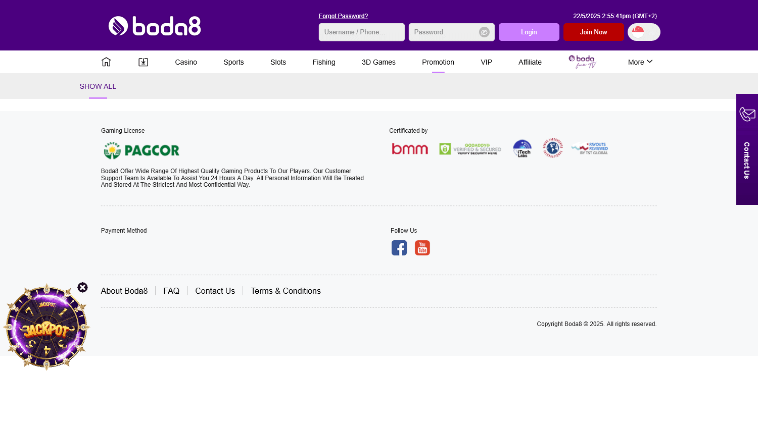Click the Forgot Password link

point(343,16)
